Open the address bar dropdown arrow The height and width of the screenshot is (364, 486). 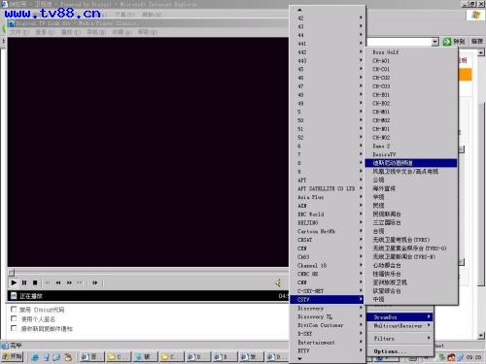coord(435,42)
